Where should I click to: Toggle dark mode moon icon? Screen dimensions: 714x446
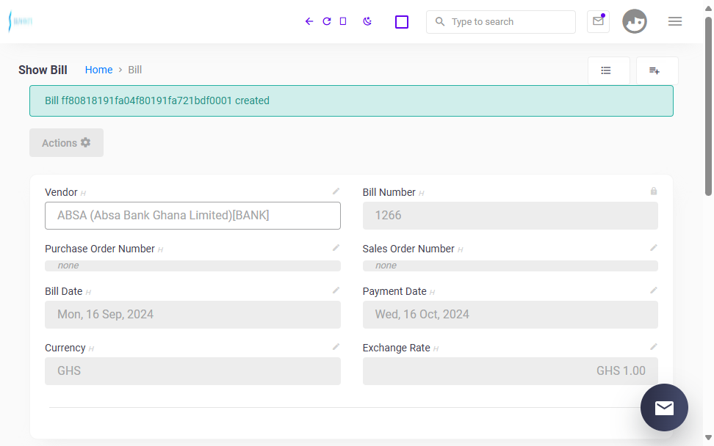click(x=367, y=21)
